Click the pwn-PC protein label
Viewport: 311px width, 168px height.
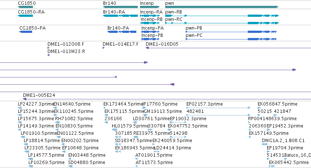(194, 35)
